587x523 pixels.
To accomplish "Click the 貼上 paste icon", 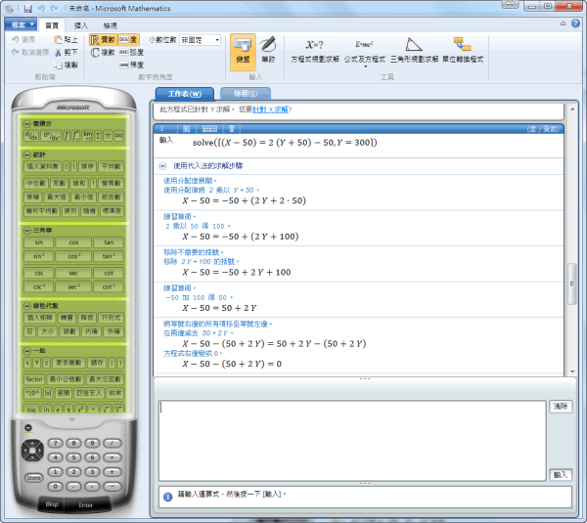I will pyautogui.click(x=67, y=40).
